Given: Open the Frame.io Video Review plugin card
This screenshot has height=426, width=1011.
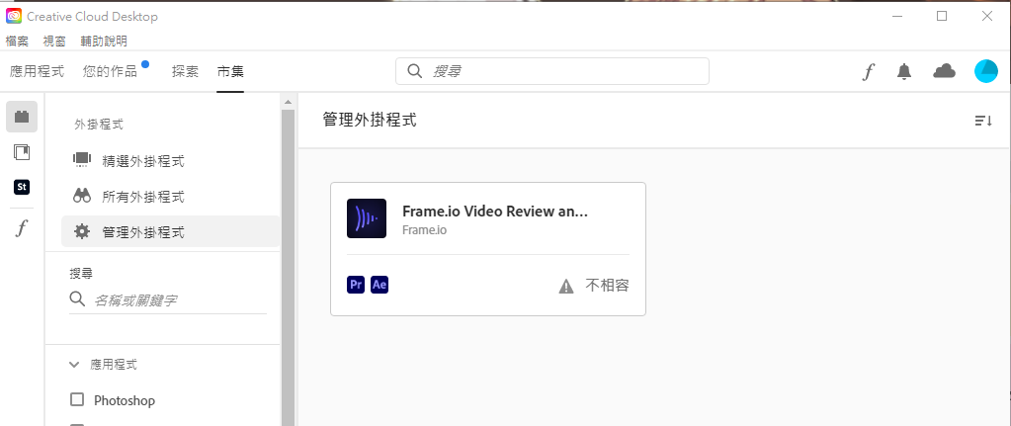Looking at the screenshot, I should [x=488, y=249].
